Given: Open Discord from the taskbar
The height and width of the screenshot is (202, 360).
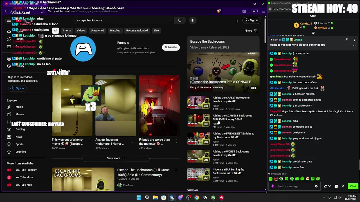Looking at the screenshot, I should click(180, 198).
